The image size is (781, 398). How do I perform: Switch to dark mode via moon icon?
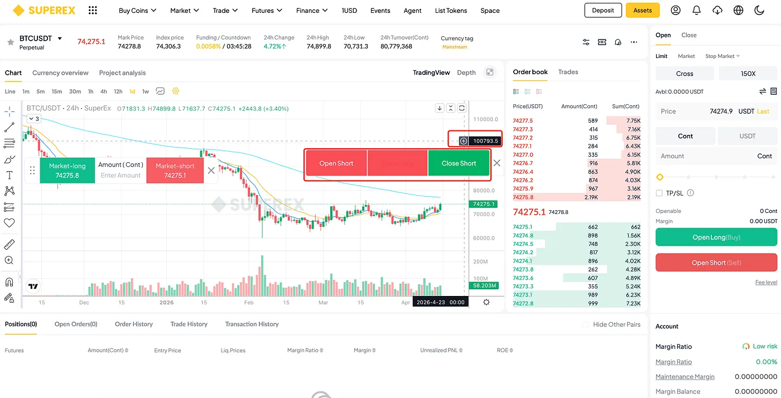coord(759,10)
